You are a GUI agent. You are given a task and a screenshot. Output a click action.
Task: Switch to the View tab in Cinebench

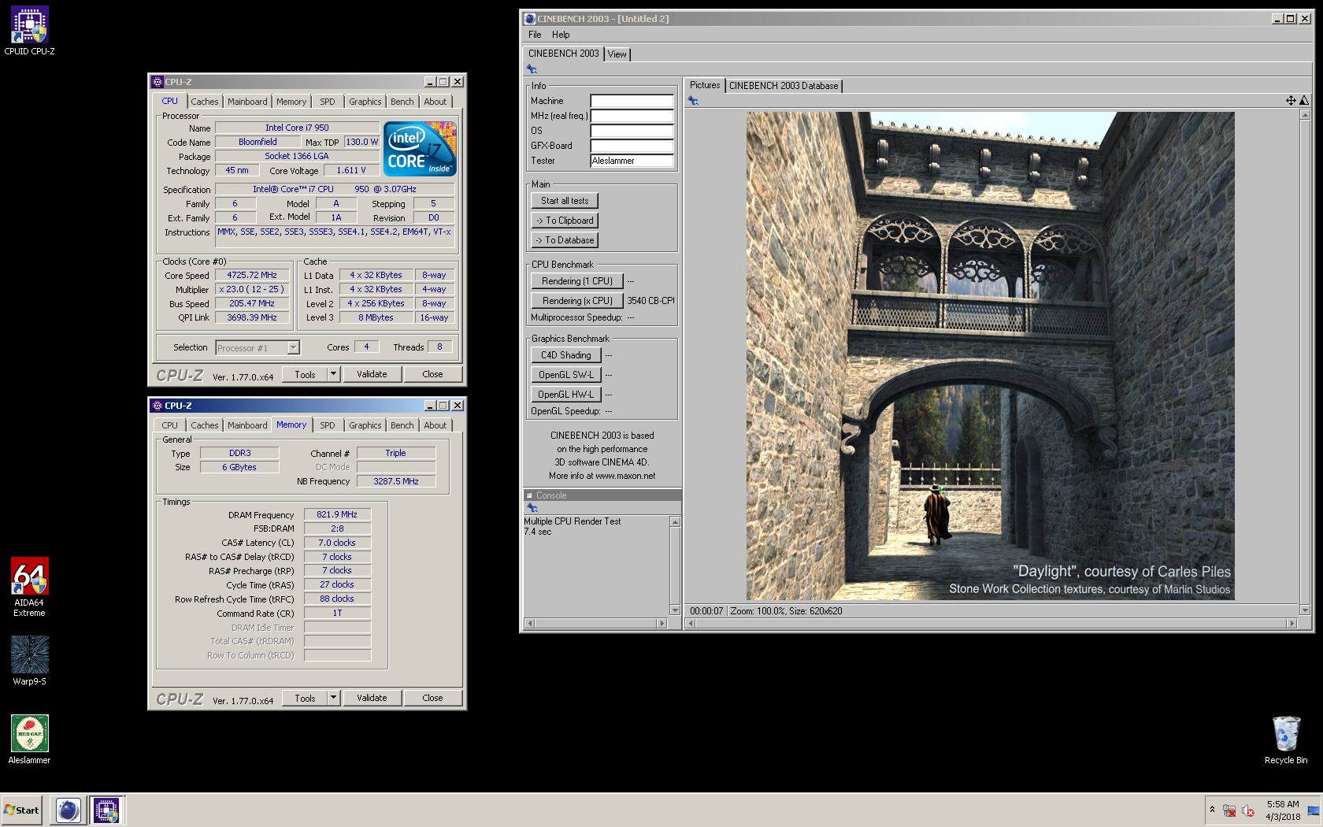tap(617, 54)
